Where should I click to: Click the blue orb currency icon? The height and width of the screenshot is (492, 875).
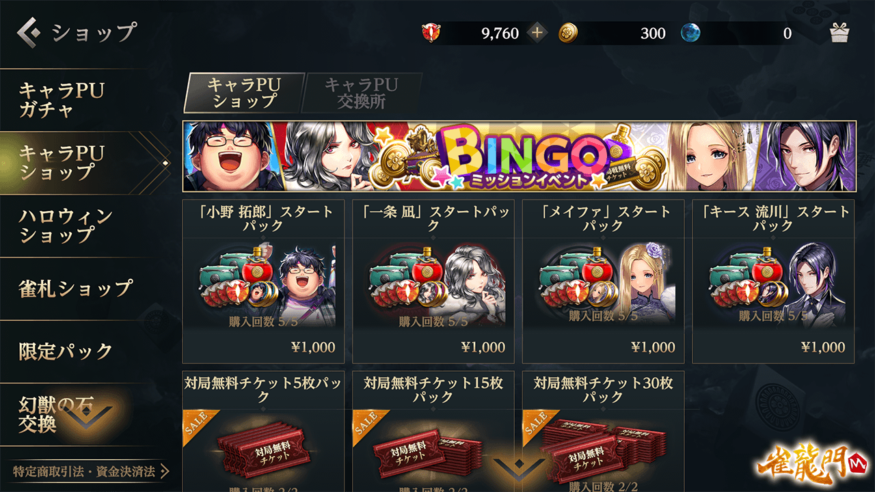[x=691, y=33]
